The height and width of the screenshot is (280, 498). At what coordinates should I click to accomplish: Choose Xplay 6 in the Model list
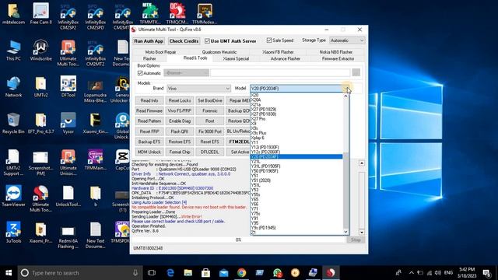click(296, 138)
